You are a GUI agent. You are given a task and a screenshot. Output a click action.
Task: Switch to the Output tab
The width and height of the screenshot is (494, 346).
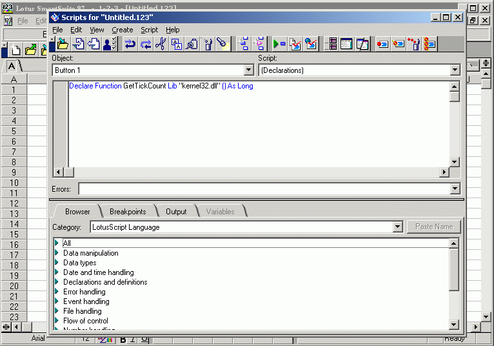176,212
